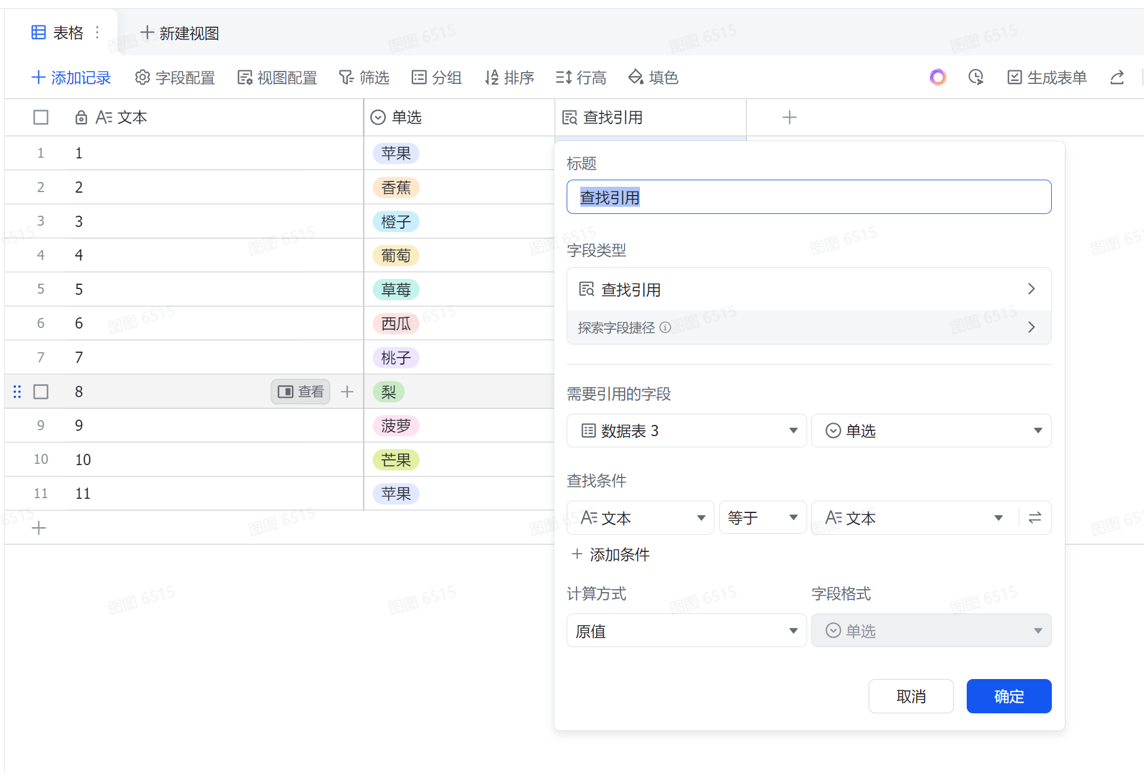Click the 添加条件 link
This screenshot has height=773, width=1144.
coord(611,554)
